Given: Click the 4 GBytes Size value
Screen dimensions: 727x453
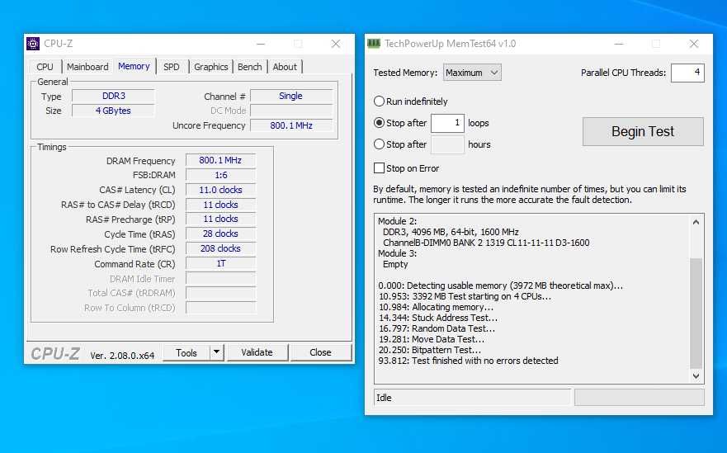Looking at the screenshot, I should (x=114, y=111).
